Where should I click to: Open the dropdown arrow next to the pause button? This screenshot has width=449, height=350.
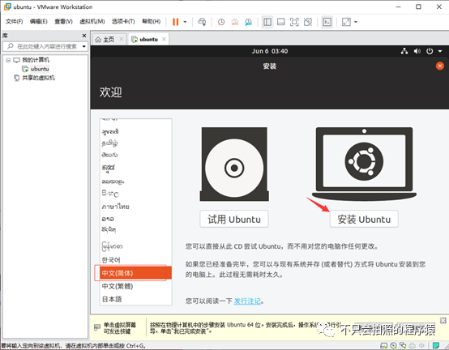[185, 22]
